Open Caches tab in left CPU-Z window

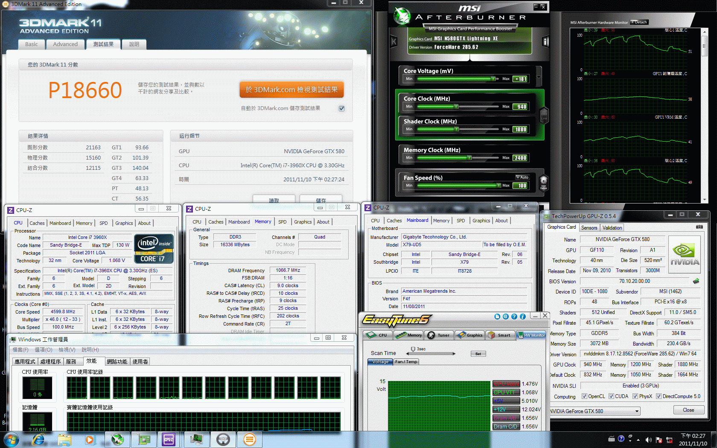coord(37,223)
